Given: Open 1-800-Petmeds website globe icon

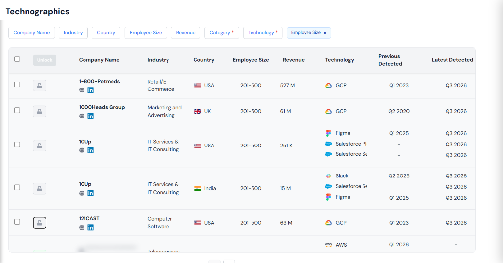Looking at the screenshot, I should [82, 90].
